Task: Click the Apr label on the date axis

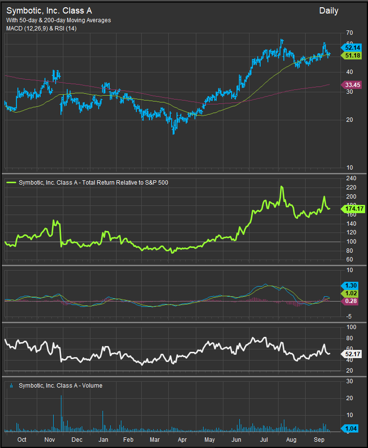Action: (x=183, y=440)
